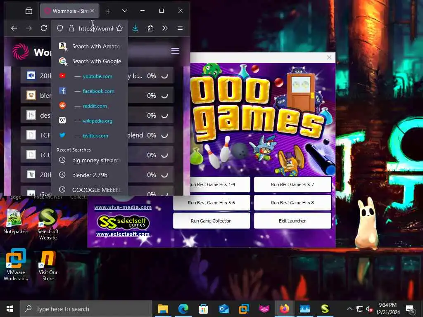Open Notepad++ desktop shortcut
Viewport: 423px width, 317px height.
pos(16,222)
